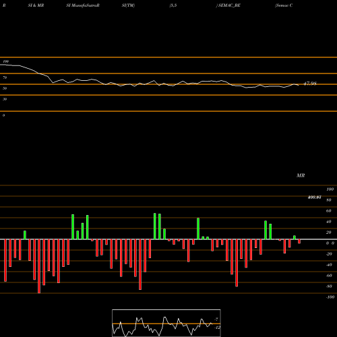Click the -7 value in mini chart
The image size is (337, 337).
[x=216, y=319]
